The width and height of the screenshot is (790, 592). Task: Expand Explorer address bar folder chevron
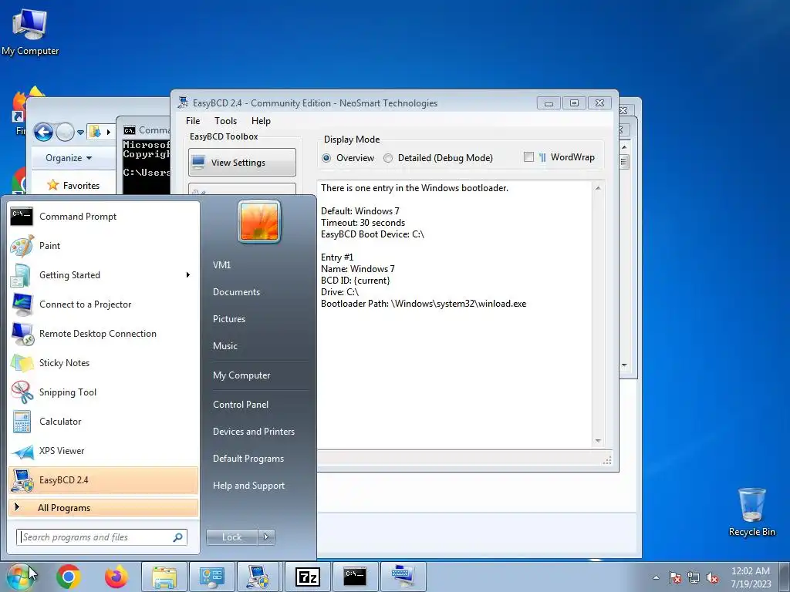[108, 133]
